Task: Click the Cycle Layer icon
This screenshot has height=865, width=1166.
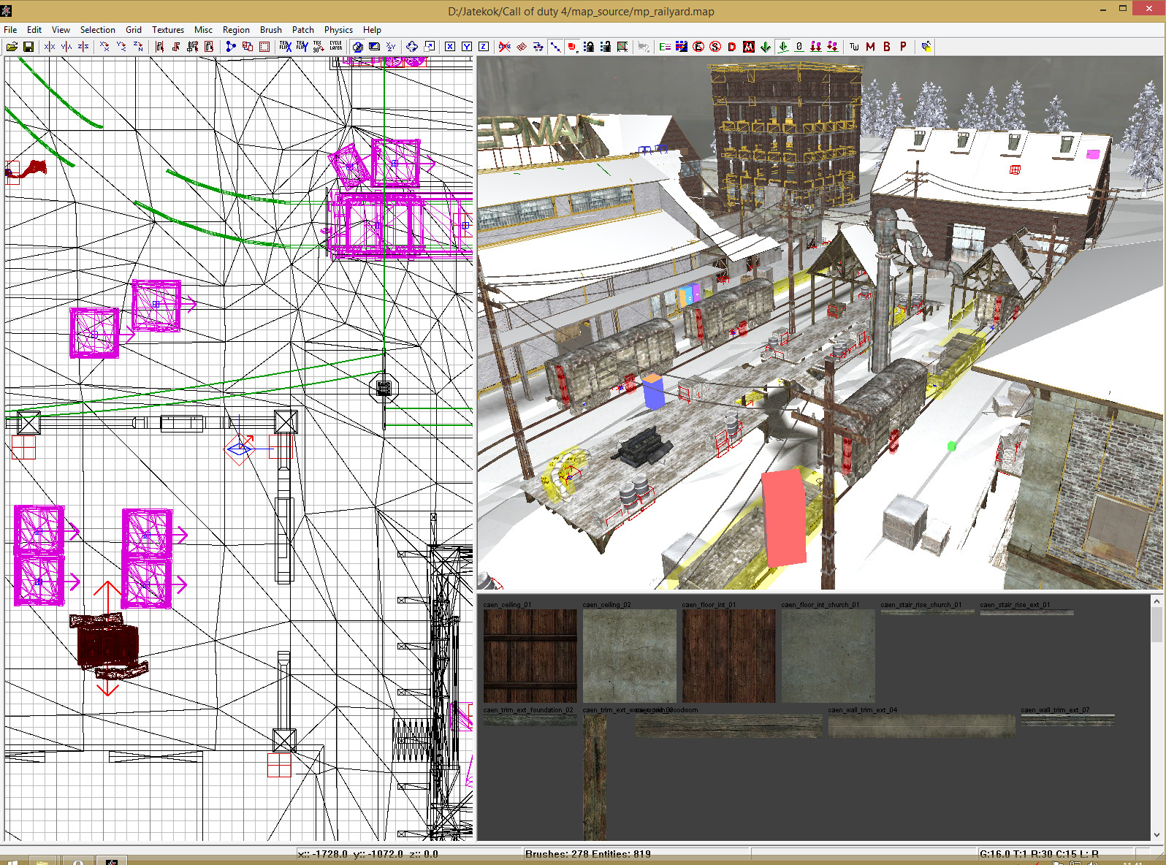Action: pos(336,47)
